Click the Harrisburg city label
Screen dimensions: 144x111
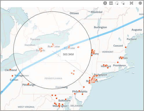click(62, 87)
